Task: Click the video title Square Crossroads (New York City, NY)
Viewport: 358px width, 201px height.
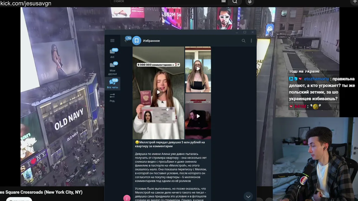Action: pyautogui.click(x=41, y=192)
